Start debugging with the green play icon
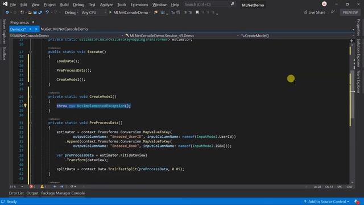This screenshot has width=364, height=205. pos(110,13)
